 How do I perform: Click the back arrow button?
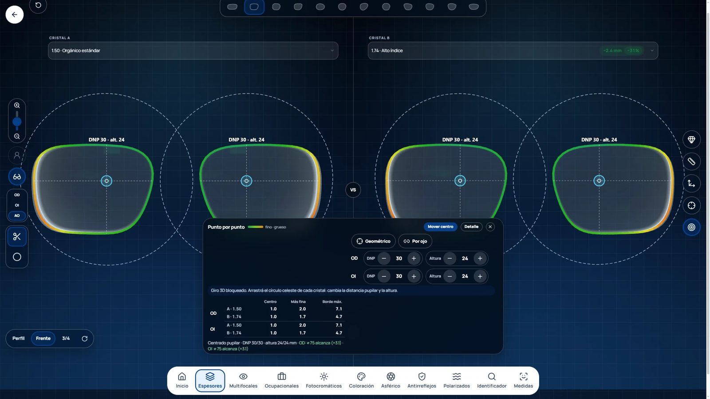pyautogui.click(x=15, y=15)
